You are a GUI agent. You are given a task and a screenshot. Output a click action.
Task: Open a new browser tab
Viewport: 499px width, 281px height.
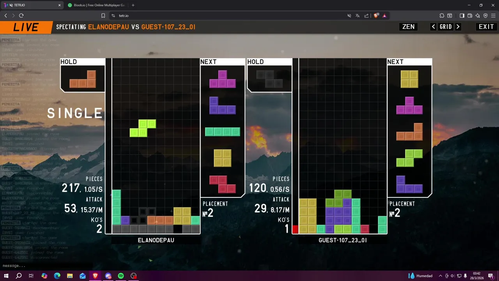click(133, 5)
